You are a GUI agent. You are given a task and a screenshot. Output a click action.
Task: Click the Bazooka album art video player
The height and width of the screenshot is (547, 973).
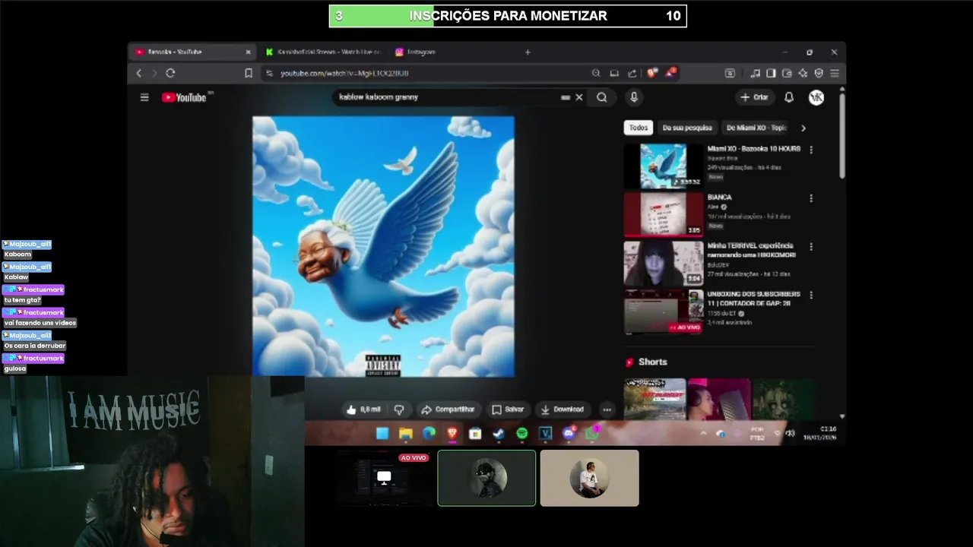coord(383,246)
